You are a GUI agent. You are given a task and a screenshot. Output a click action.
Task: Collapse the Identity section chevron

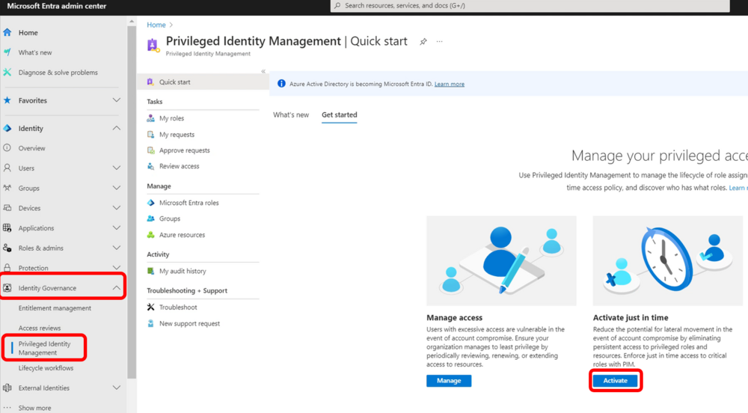117,128
